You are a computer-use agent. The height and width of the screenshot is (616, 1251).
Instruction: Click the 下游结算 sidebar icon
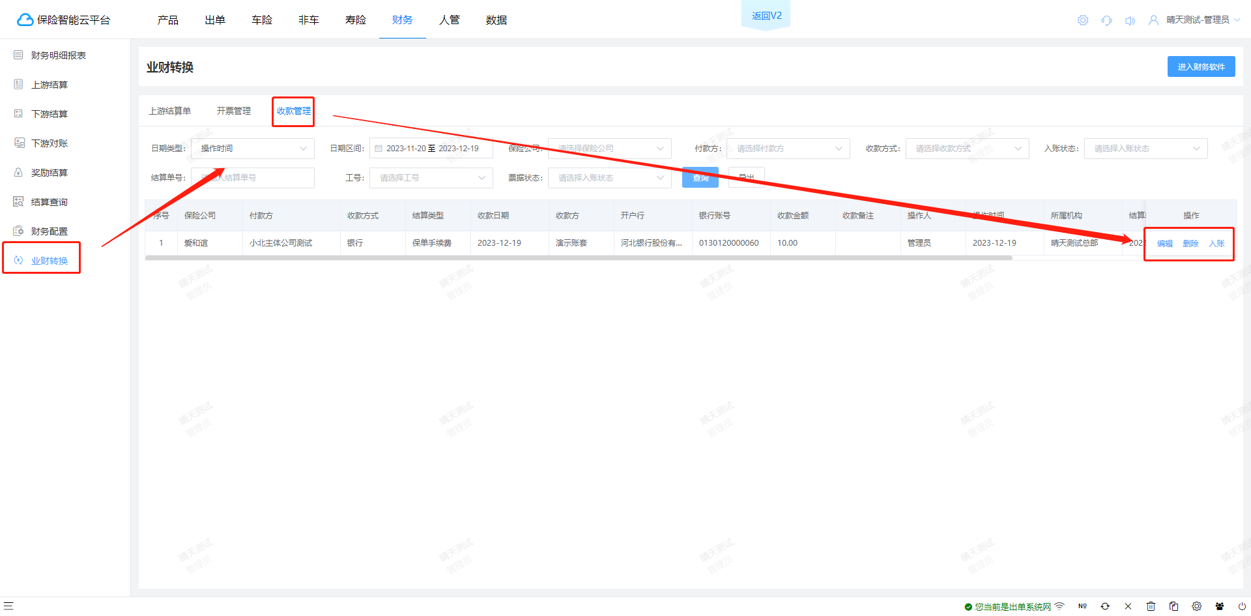18,113
